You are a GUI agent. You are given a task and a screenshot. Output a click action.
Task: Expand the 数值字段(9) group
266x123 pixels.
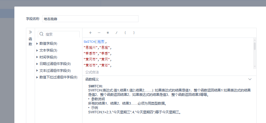[x=37, y=44]
